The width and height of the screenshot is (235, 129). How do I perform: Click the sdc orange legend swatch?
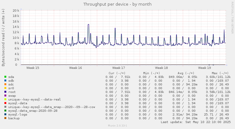click(x=5, y=84)
